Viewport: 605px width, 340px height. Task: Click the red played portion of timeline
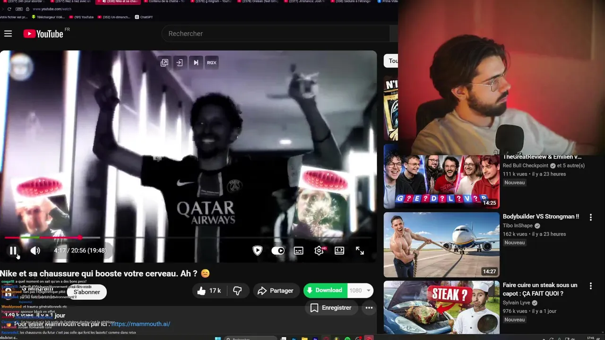(x=43, y=238)
